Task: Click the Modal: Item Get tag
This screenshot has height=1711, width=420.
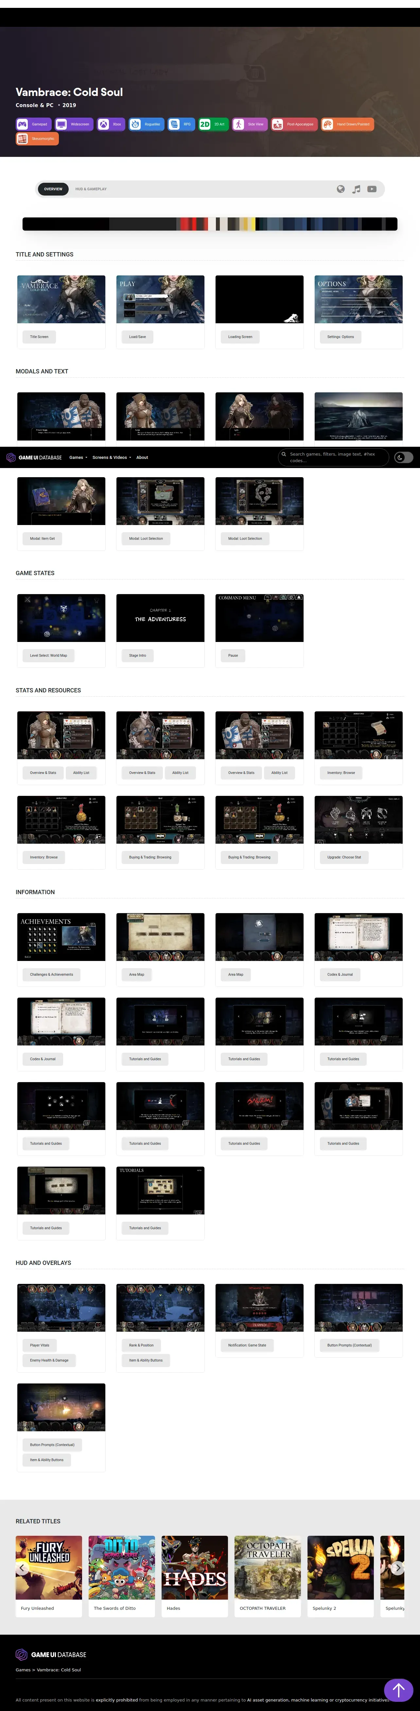Action: click(x=43, y=539)
